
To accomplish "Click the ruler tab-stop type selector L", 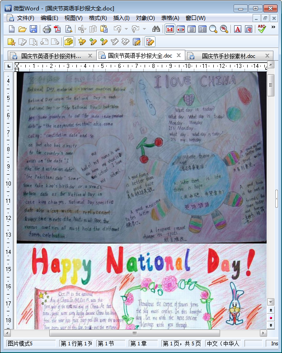I will tap(9, 66).
